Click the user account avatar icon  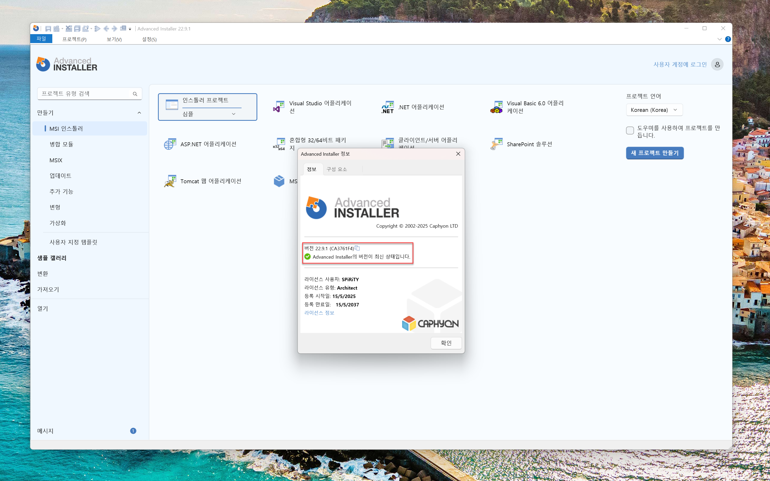click(717, 64)
